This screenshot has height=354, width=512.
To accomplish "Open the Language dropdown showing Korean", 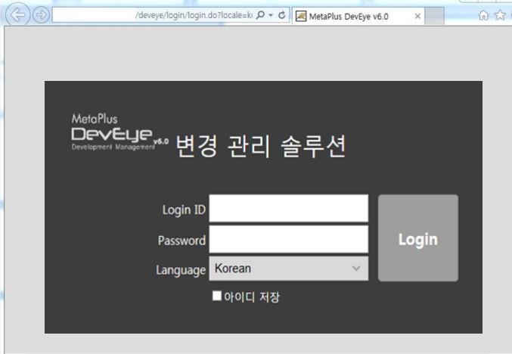I will [x=289, y=269].
